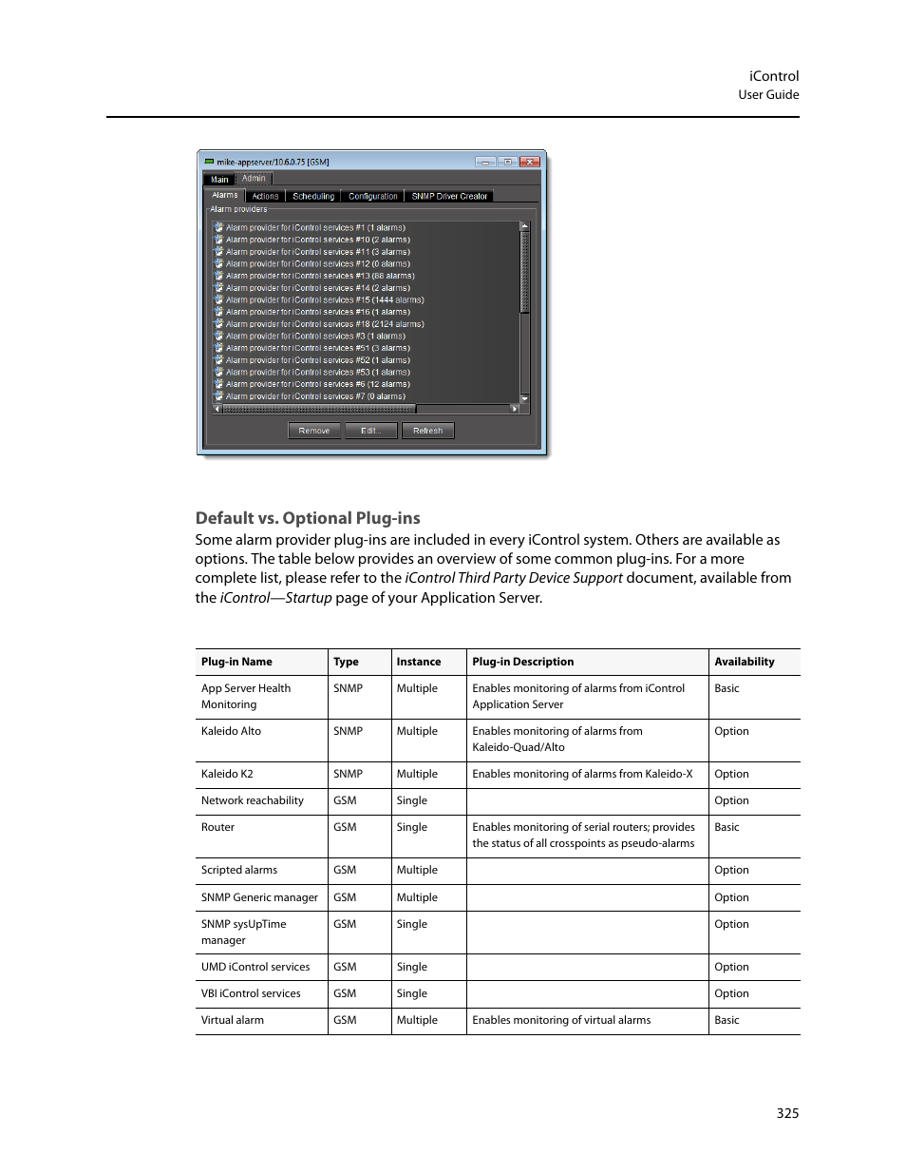Click the plug-in icon for services #13
906x1174 pixels.
tap(218, 276)
